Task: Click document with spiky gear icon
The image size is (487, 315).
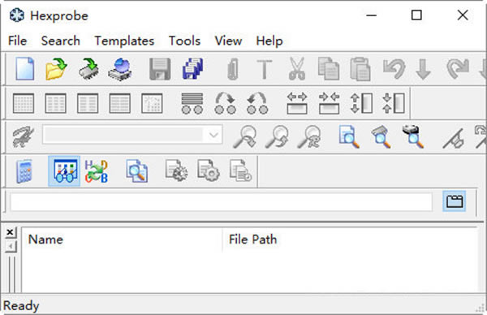Action: 177,170
